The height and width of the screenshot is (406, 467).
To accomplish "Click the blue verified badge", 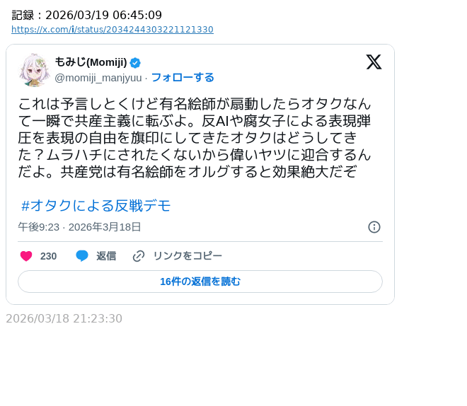I will click(x=135, y=63).
